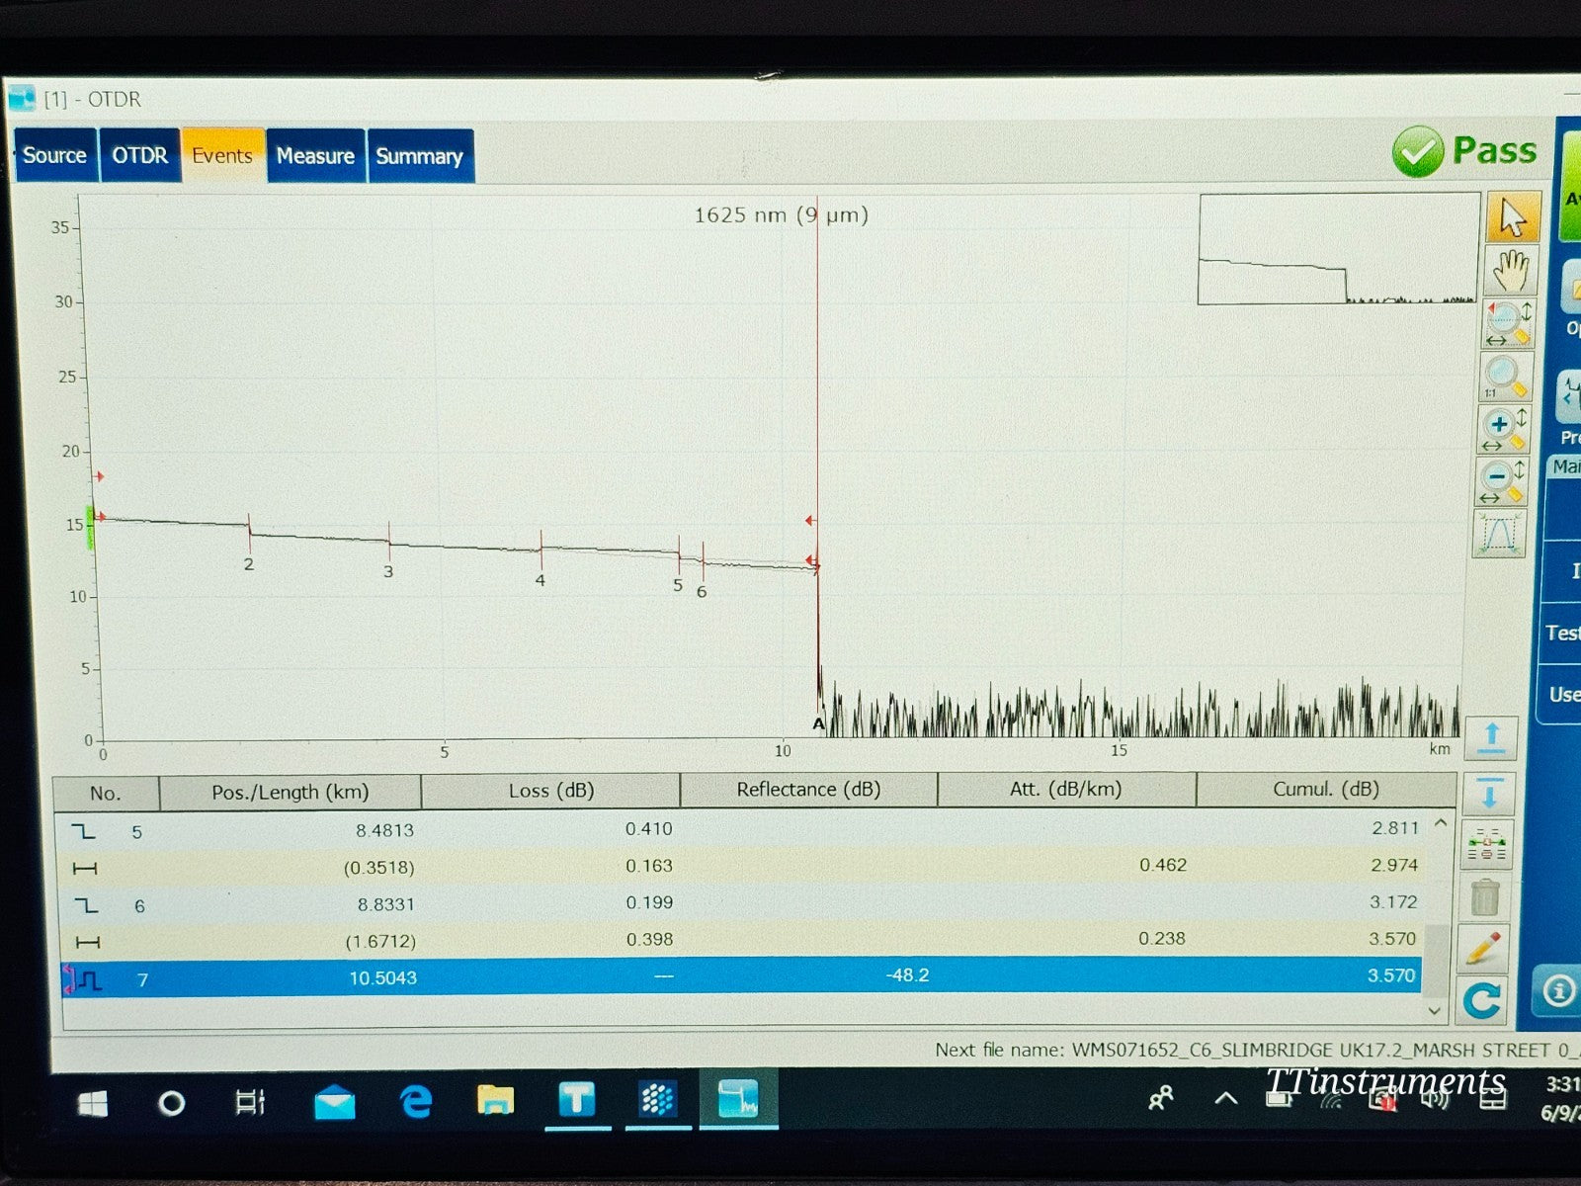Image resolution: width=1581 pixels, height=1186 pixels.
Task: Select highlighted event 7 at 10.5043 km
Action: 741,977
